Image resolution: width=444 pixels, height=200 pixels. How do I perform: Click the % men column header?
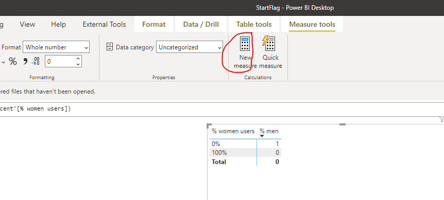coord(269,131)
